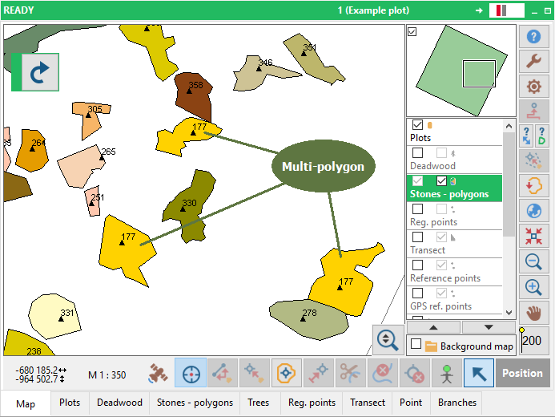Open the gear settings icon
This screenshot has height=417, width=555.
click(533, 87)
